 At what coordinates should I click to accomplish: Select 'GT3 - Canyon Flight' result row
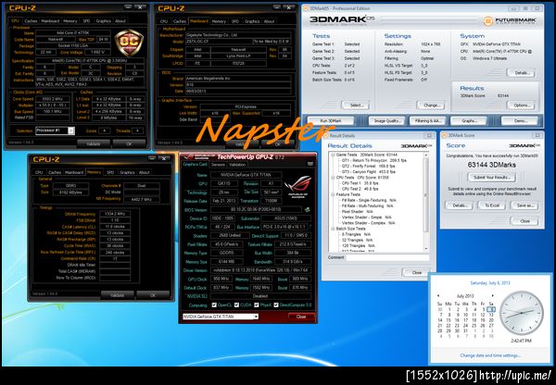(x=369, y=172)
